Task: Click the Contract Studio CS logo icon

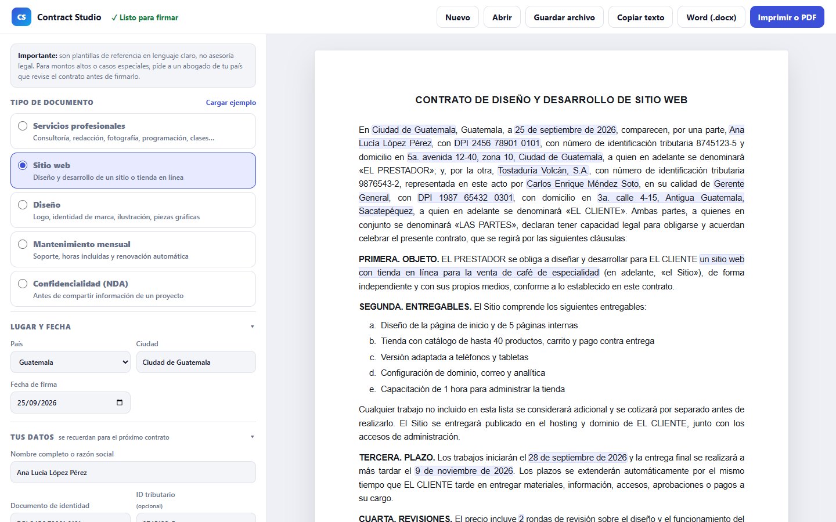Action: point(21,17)
